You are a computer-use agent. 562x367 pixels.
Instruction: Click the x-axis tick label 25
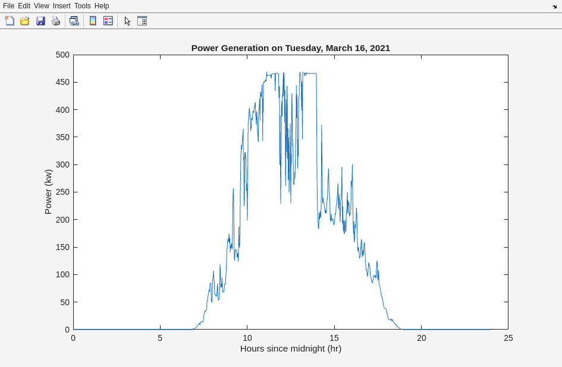pos(508,338)
